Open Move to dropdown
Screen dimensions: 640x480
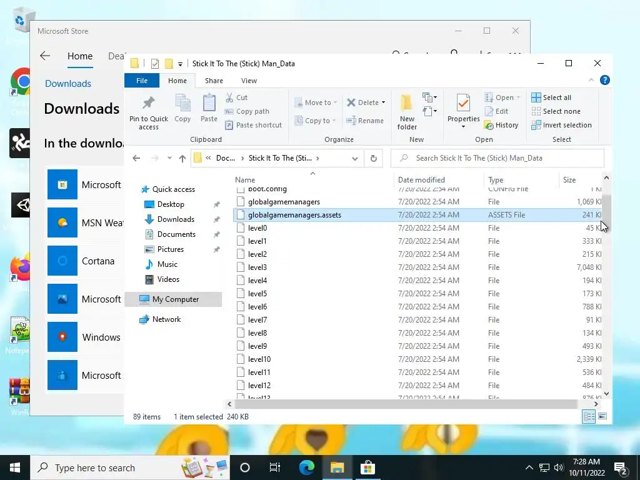(316, 102)
